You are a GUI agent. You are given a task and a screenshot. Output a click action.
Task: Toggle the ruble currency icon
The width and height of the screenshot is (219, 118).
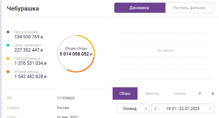pyautogui.click(x=200, y=93)
